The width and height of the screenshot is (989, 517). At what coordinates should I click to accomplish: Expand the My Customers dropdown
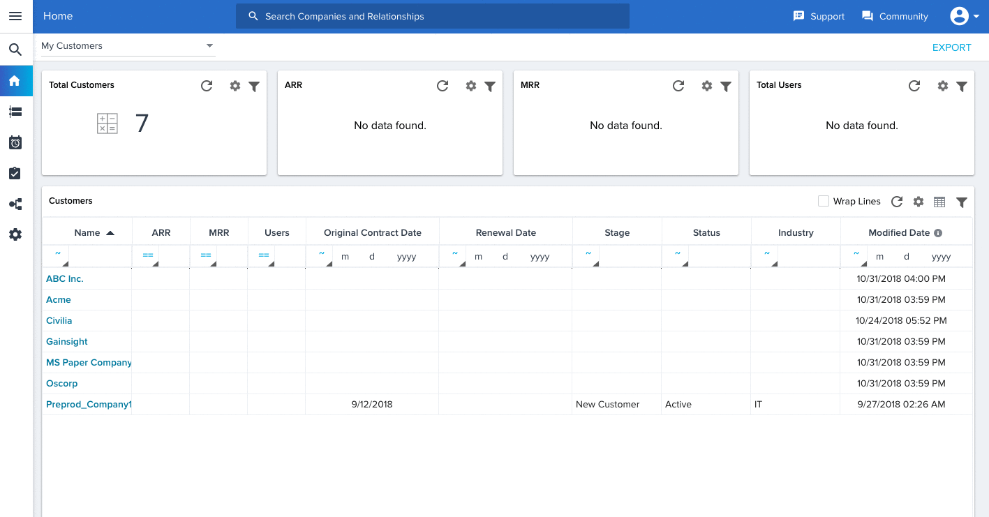128,46
